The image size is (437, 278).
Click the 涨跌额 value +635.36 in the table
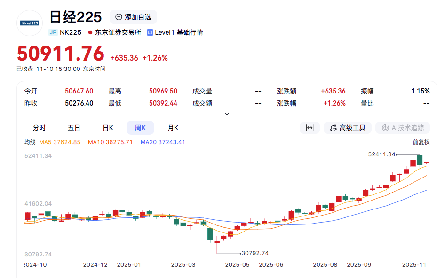click(333, 91)
